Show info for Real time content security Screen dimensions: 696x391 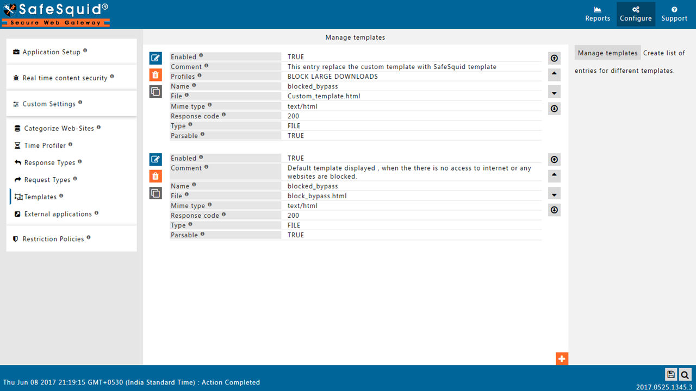point(112,77)
